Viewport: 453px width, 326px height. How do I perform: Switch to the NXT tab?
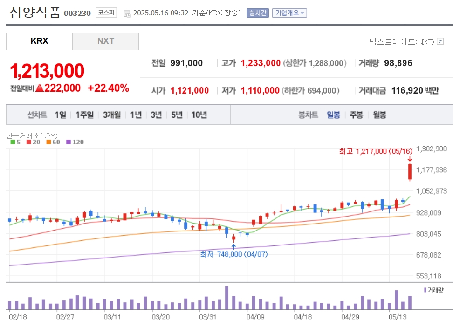click(105, 41)
